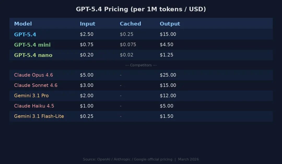
Task: Select the Gemini 3.1 Pro row label
Action: (x=31, y=96)
